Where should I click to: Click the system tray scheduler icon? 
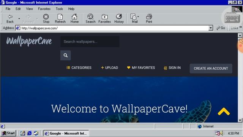(218, 133)
